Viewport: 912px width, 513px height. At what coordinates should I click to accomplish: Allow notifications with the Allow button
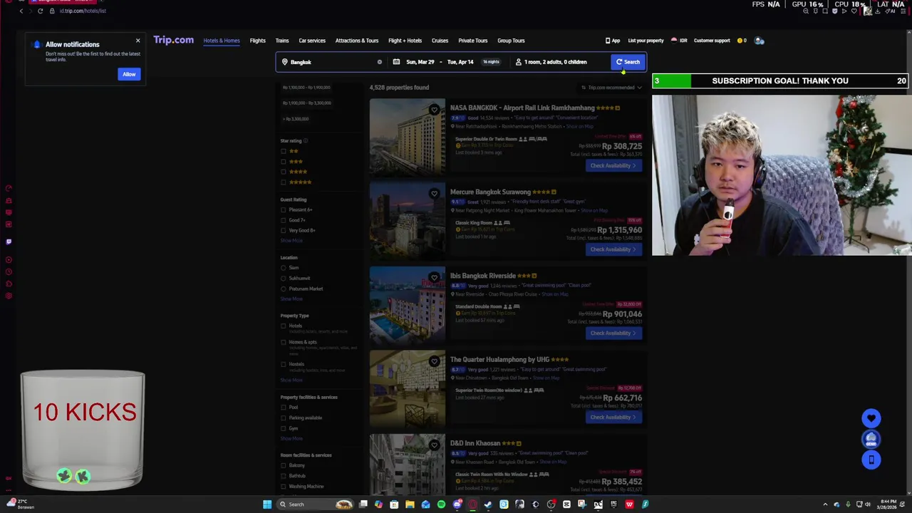(x=129, y=74)
